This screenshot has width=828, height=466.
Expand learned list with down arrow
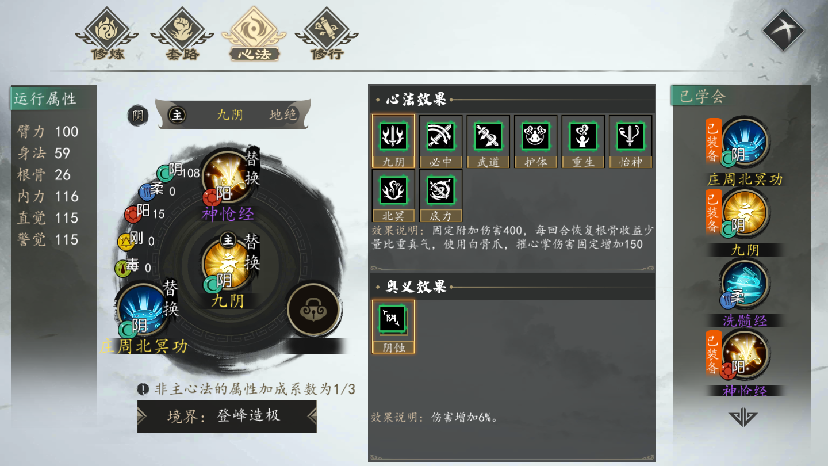point(743,418)
